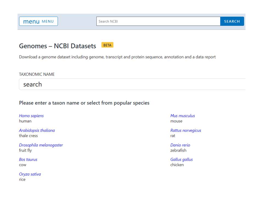The width and height of the screenshot is (263, 197).
Task: Choose Arabidopsis thaliana from popular species
Action: tap(37, 131)
